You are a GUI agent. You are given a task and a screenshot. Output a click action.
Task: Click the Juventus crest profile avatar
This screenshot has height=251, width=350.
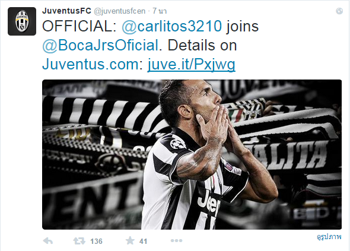coord(22,21)
